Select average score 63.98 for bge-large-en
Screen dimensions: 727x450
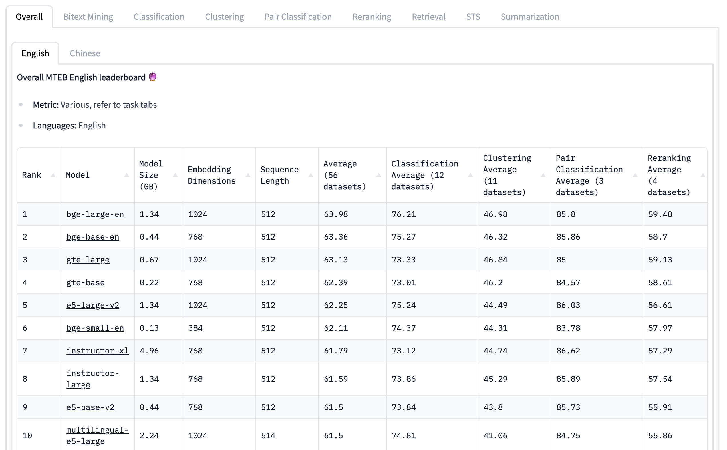pyautogui.click(x=336, y=214)
